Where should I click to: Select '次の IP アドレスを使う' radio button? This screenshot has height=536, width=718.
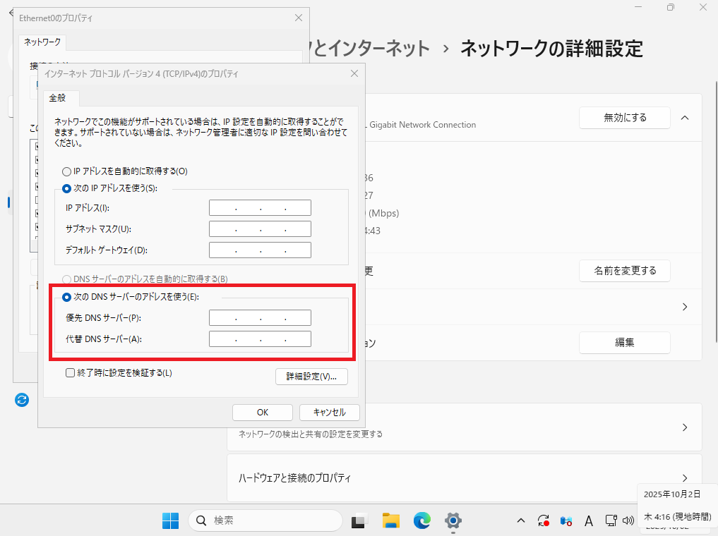tap(67, 189)
